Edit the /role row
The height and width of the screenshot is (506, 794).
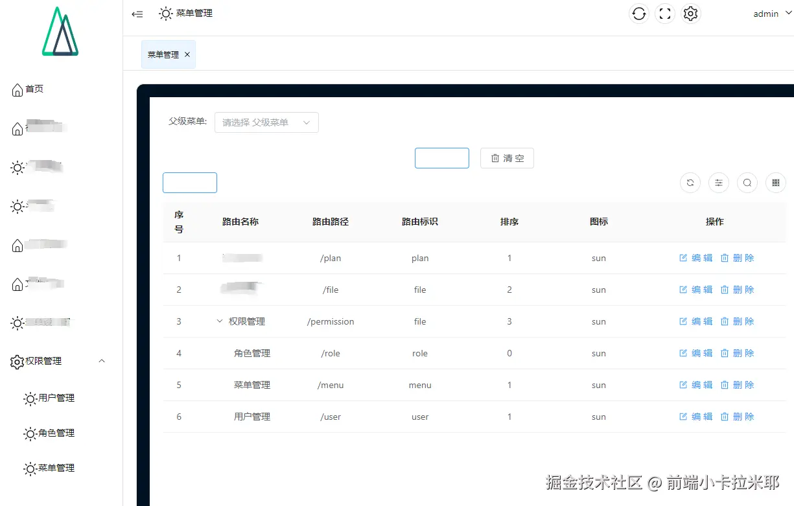(696, 353)
